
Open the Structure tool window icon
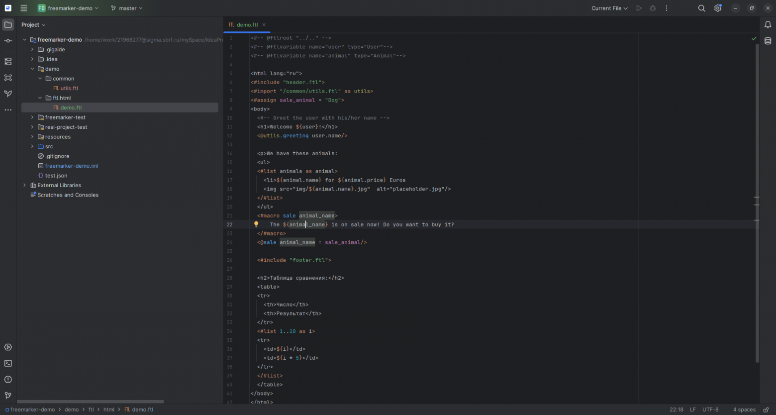(8, 62)
